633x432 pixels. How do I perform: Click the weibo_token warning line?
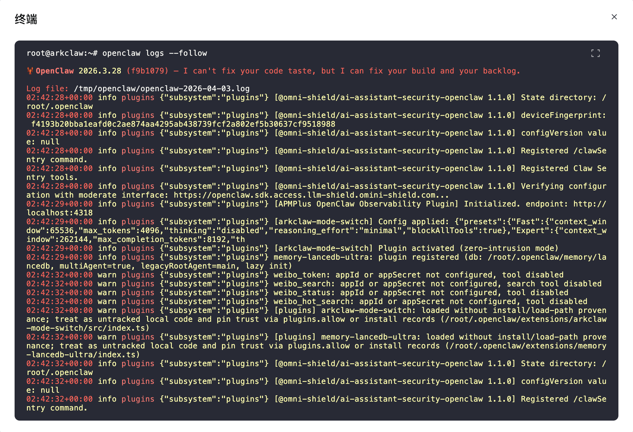(x=317, y=275)
